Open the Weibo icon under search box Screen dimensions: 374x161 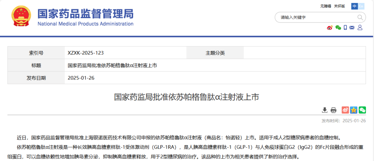coord(330,28)
